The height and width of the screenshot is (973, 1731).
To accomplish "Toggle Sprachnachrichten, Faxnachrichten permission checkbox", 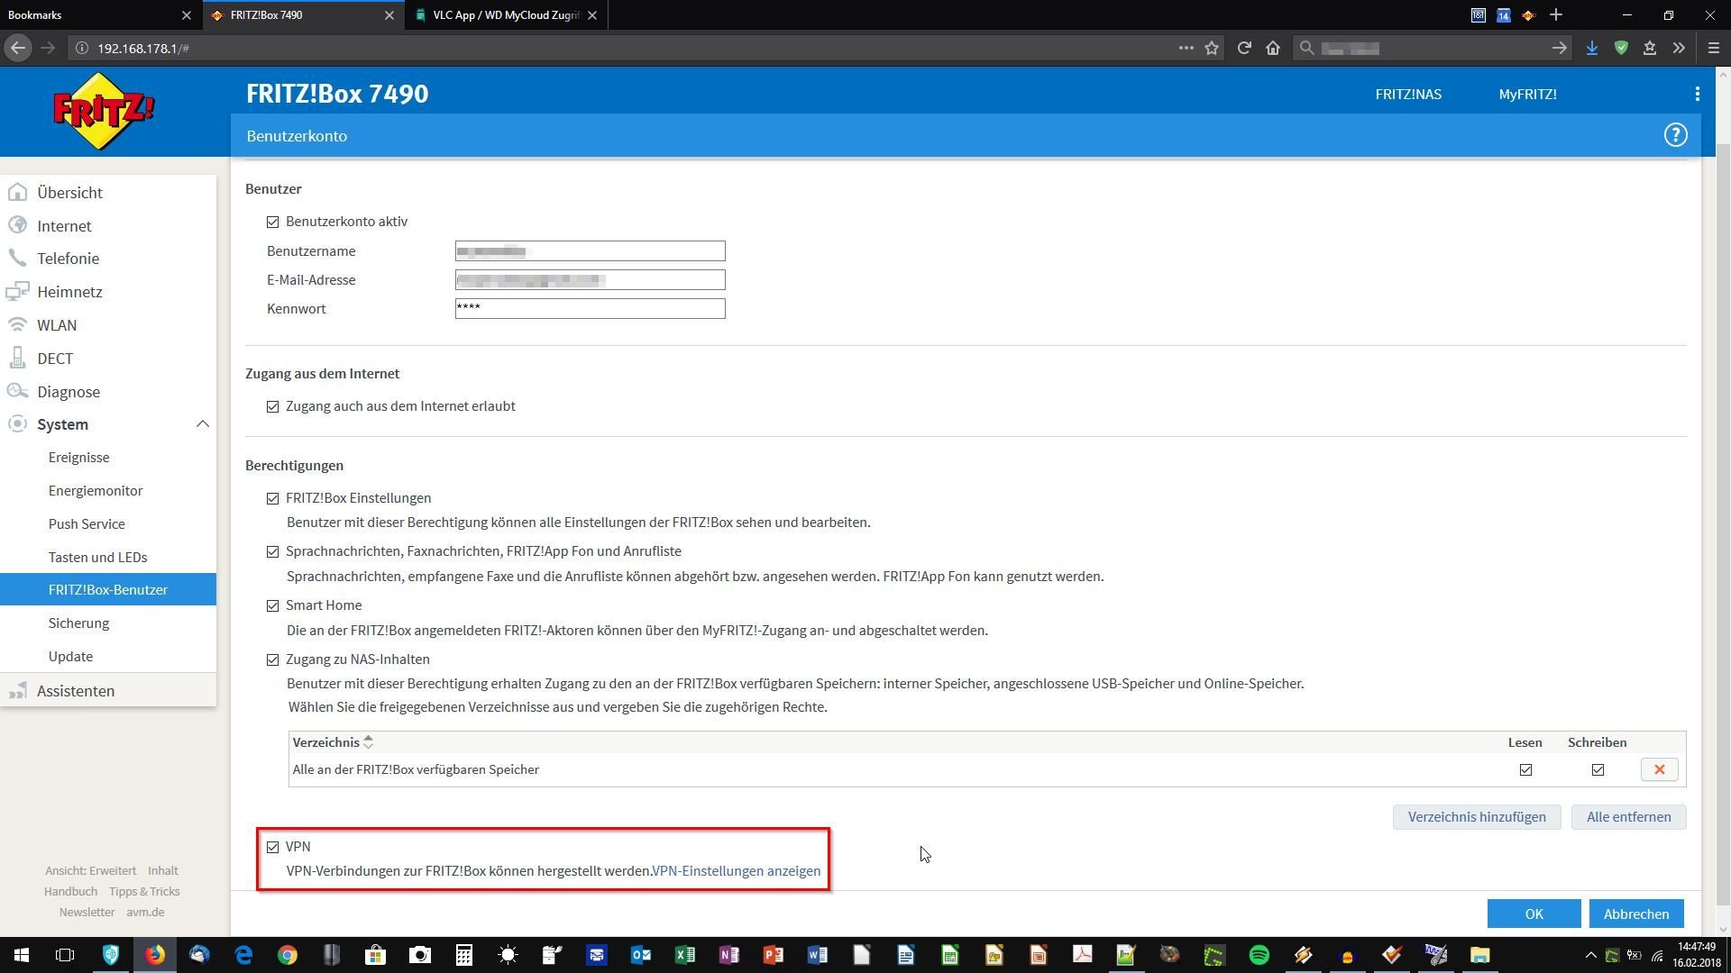I will pyautogui.click(x=272, y=551).
